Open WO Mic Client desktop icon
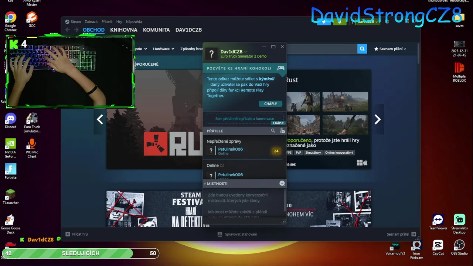The width and height of the screenshot is (473, 266). 32,148
